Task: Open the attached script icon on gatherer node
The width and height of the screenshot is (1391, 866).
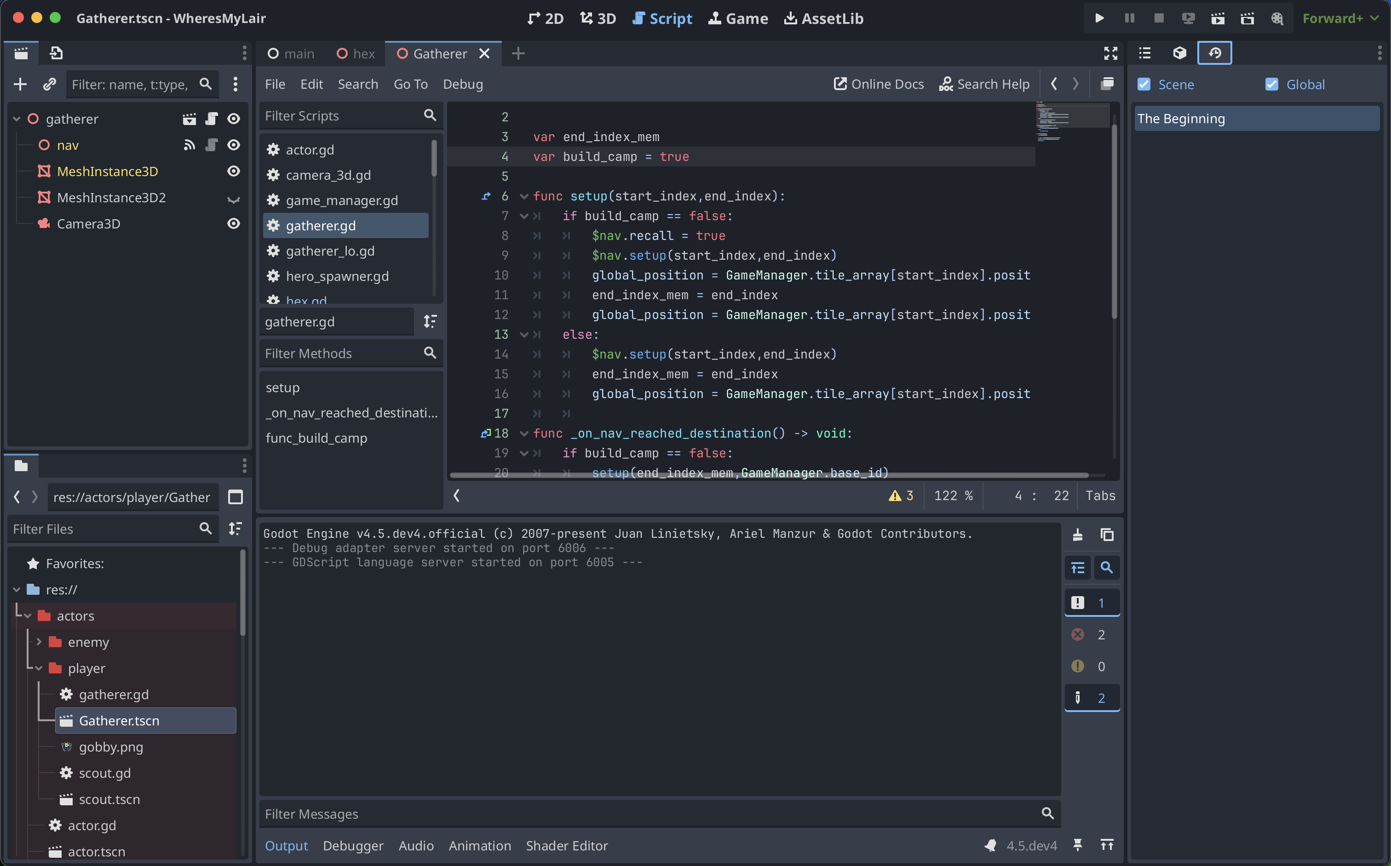Action: pos(212,119)
